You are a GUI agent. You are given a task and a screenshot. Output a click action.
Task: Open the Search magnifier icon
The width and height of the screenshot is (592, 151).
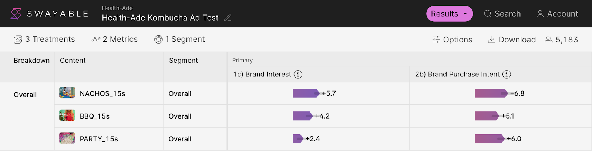tap(488, 14)
